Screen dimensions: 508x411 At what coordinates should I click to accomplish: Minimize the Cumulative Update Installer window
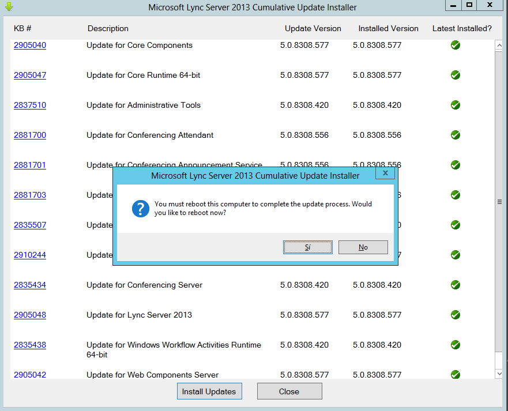point(453,6)
